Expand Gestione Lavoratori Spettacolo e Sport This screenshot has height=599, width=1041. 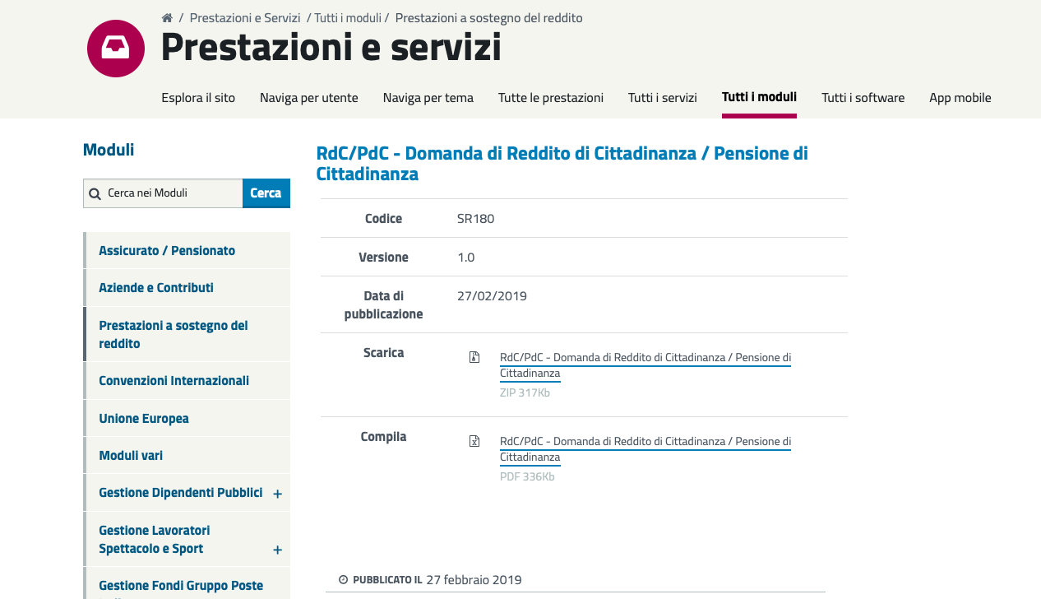pyautogui.click(x=277, y=550)
